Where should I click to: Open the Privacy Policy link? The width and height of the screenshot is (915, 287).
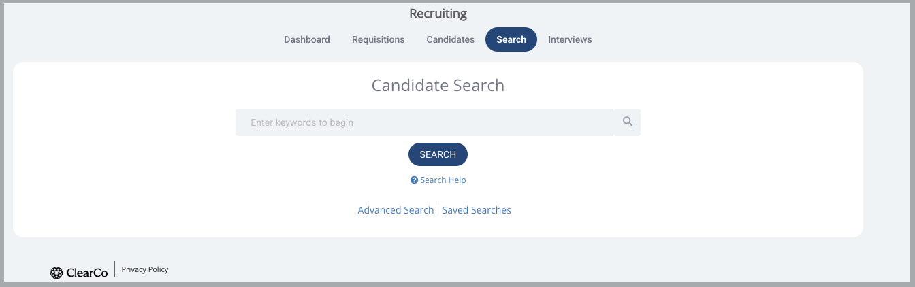pos(145,269)
